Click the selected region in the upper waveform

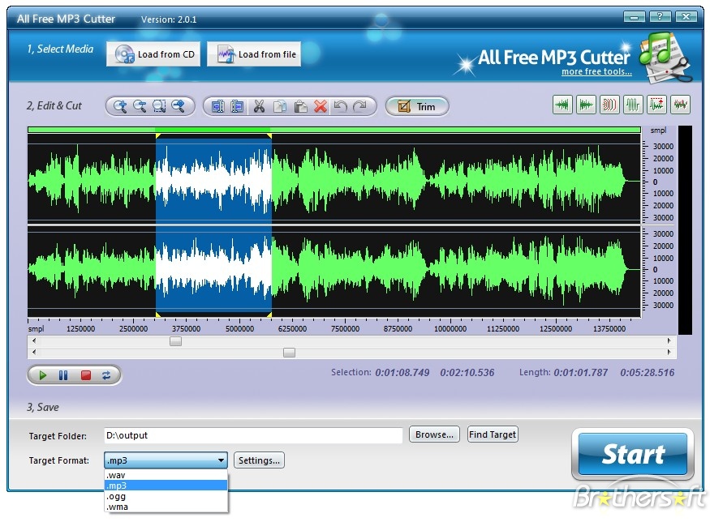pos(213,180)
